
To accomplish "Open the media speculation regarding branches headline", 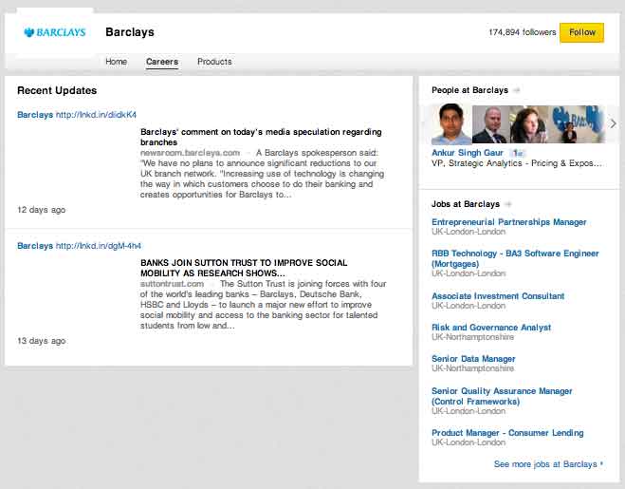I will 261,137.
